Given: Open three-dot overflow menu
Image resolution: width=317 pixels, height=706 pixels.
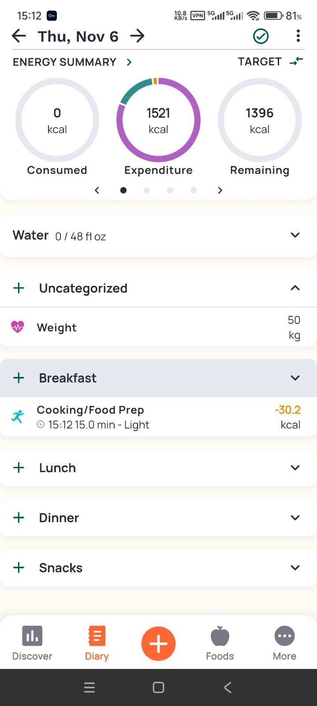Looking at the screenshot, I should (298, 36).
